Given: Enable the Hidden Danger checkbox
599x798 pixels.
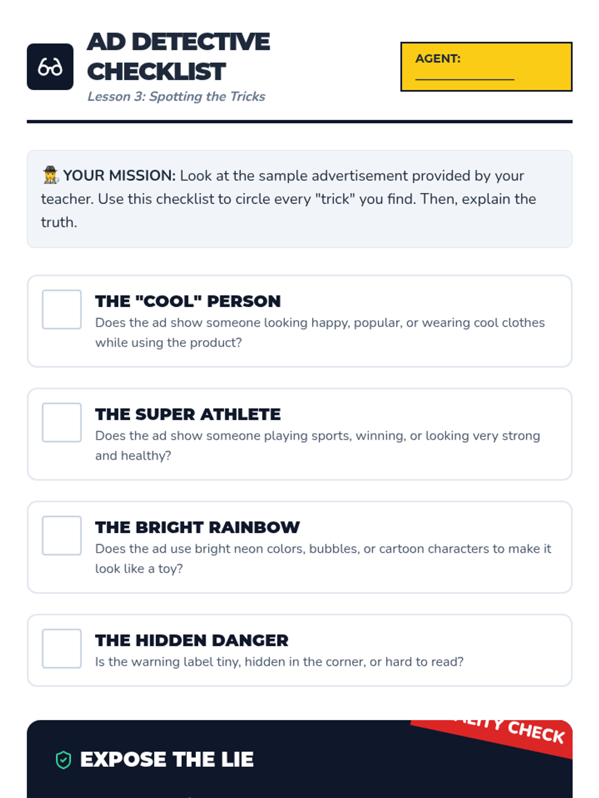Looking at the screenshot, I should [62, 648].
